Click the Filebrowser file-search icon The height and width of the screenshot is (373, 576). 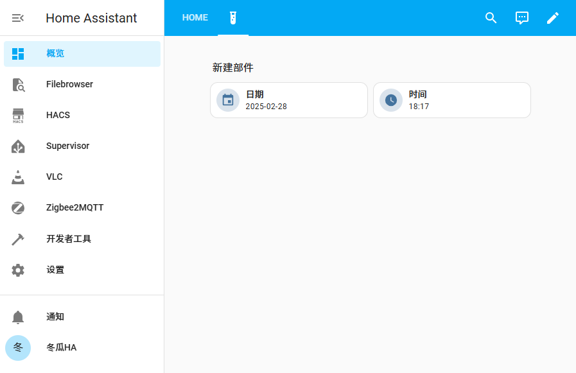pyautogui.click(x=18, y=85)
